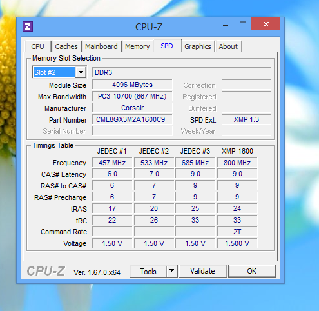319x311 pixels.
Task: Click the tRAS value 17
Action: pyautogui.click(x=112, y=208)
